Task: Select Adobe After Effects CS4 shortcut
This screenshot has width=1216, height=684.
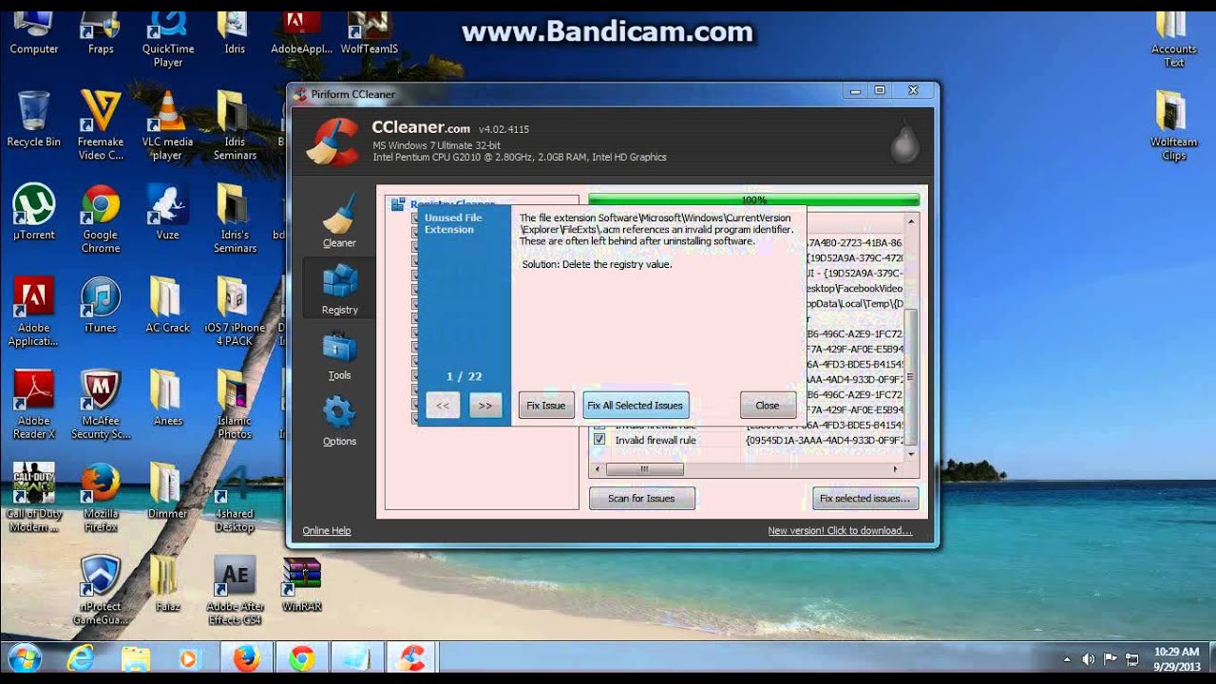Action: (x=235, y=590)
